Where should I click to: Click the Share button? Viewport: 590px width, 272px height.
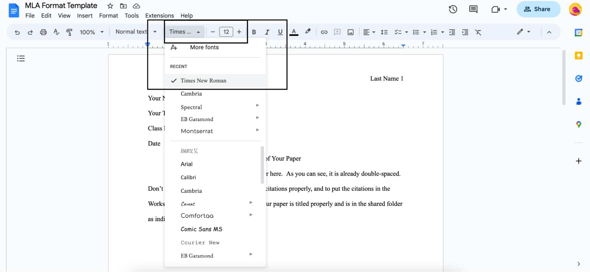(x=538, y=9)
